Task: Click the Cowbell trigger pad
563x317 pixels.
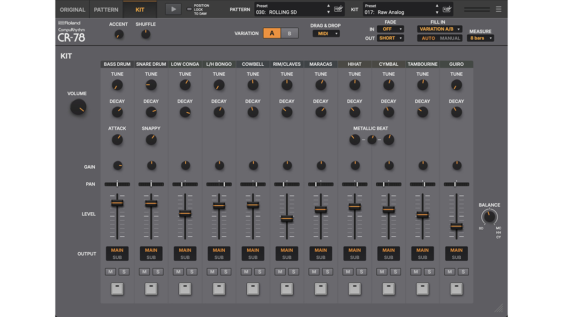Action: [253, 289]
